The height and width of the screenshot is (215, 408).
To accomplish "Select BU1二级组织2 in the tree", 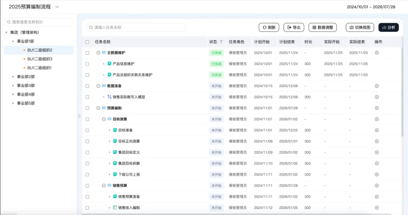I will [x=39, y=50].
